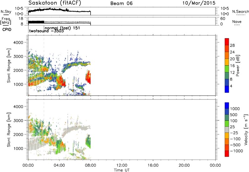This screenshot has width=249, height=172.
Task: Click the dotted N.Search sample line in the legend
Action: tap(241, 15)
